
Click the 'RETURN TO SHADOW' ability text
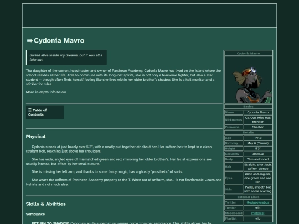[x=50, y=223]
